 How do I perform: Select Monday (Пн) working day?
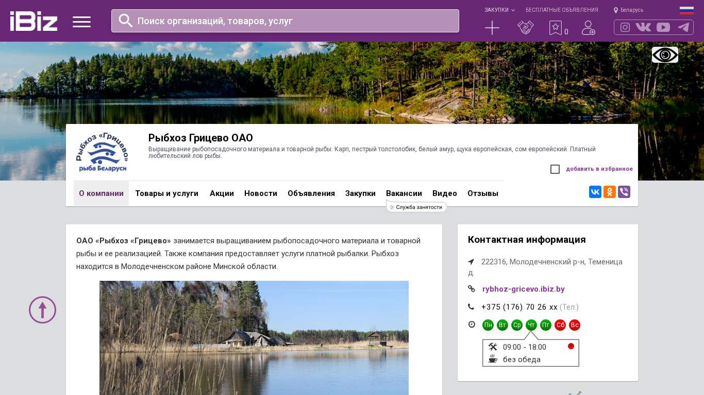(x=488, y=325)
